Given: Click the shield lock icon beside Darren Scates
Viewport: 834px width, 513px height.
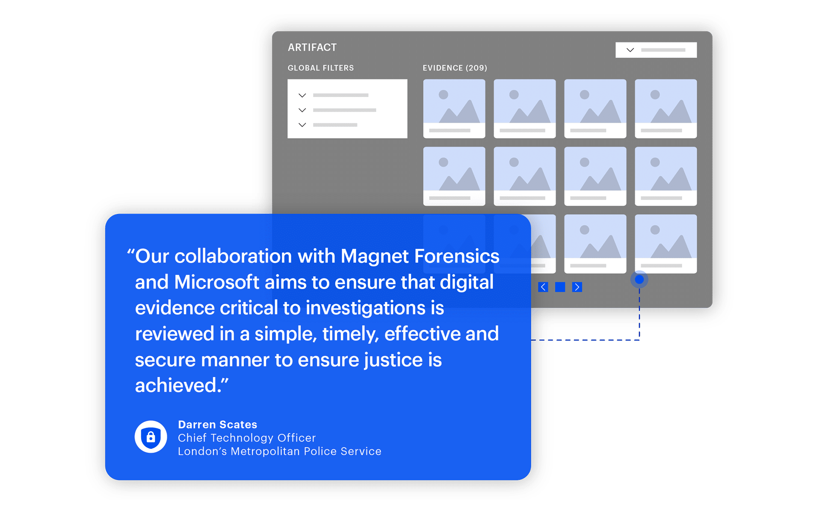Looking at the screenshot, I should pyautogui.click(x=151, y=436).
